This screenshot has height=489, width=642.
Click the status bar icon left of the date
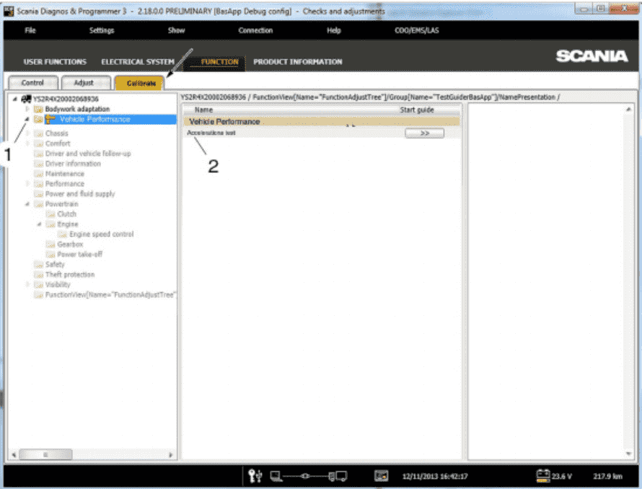[x=382, y=475]
